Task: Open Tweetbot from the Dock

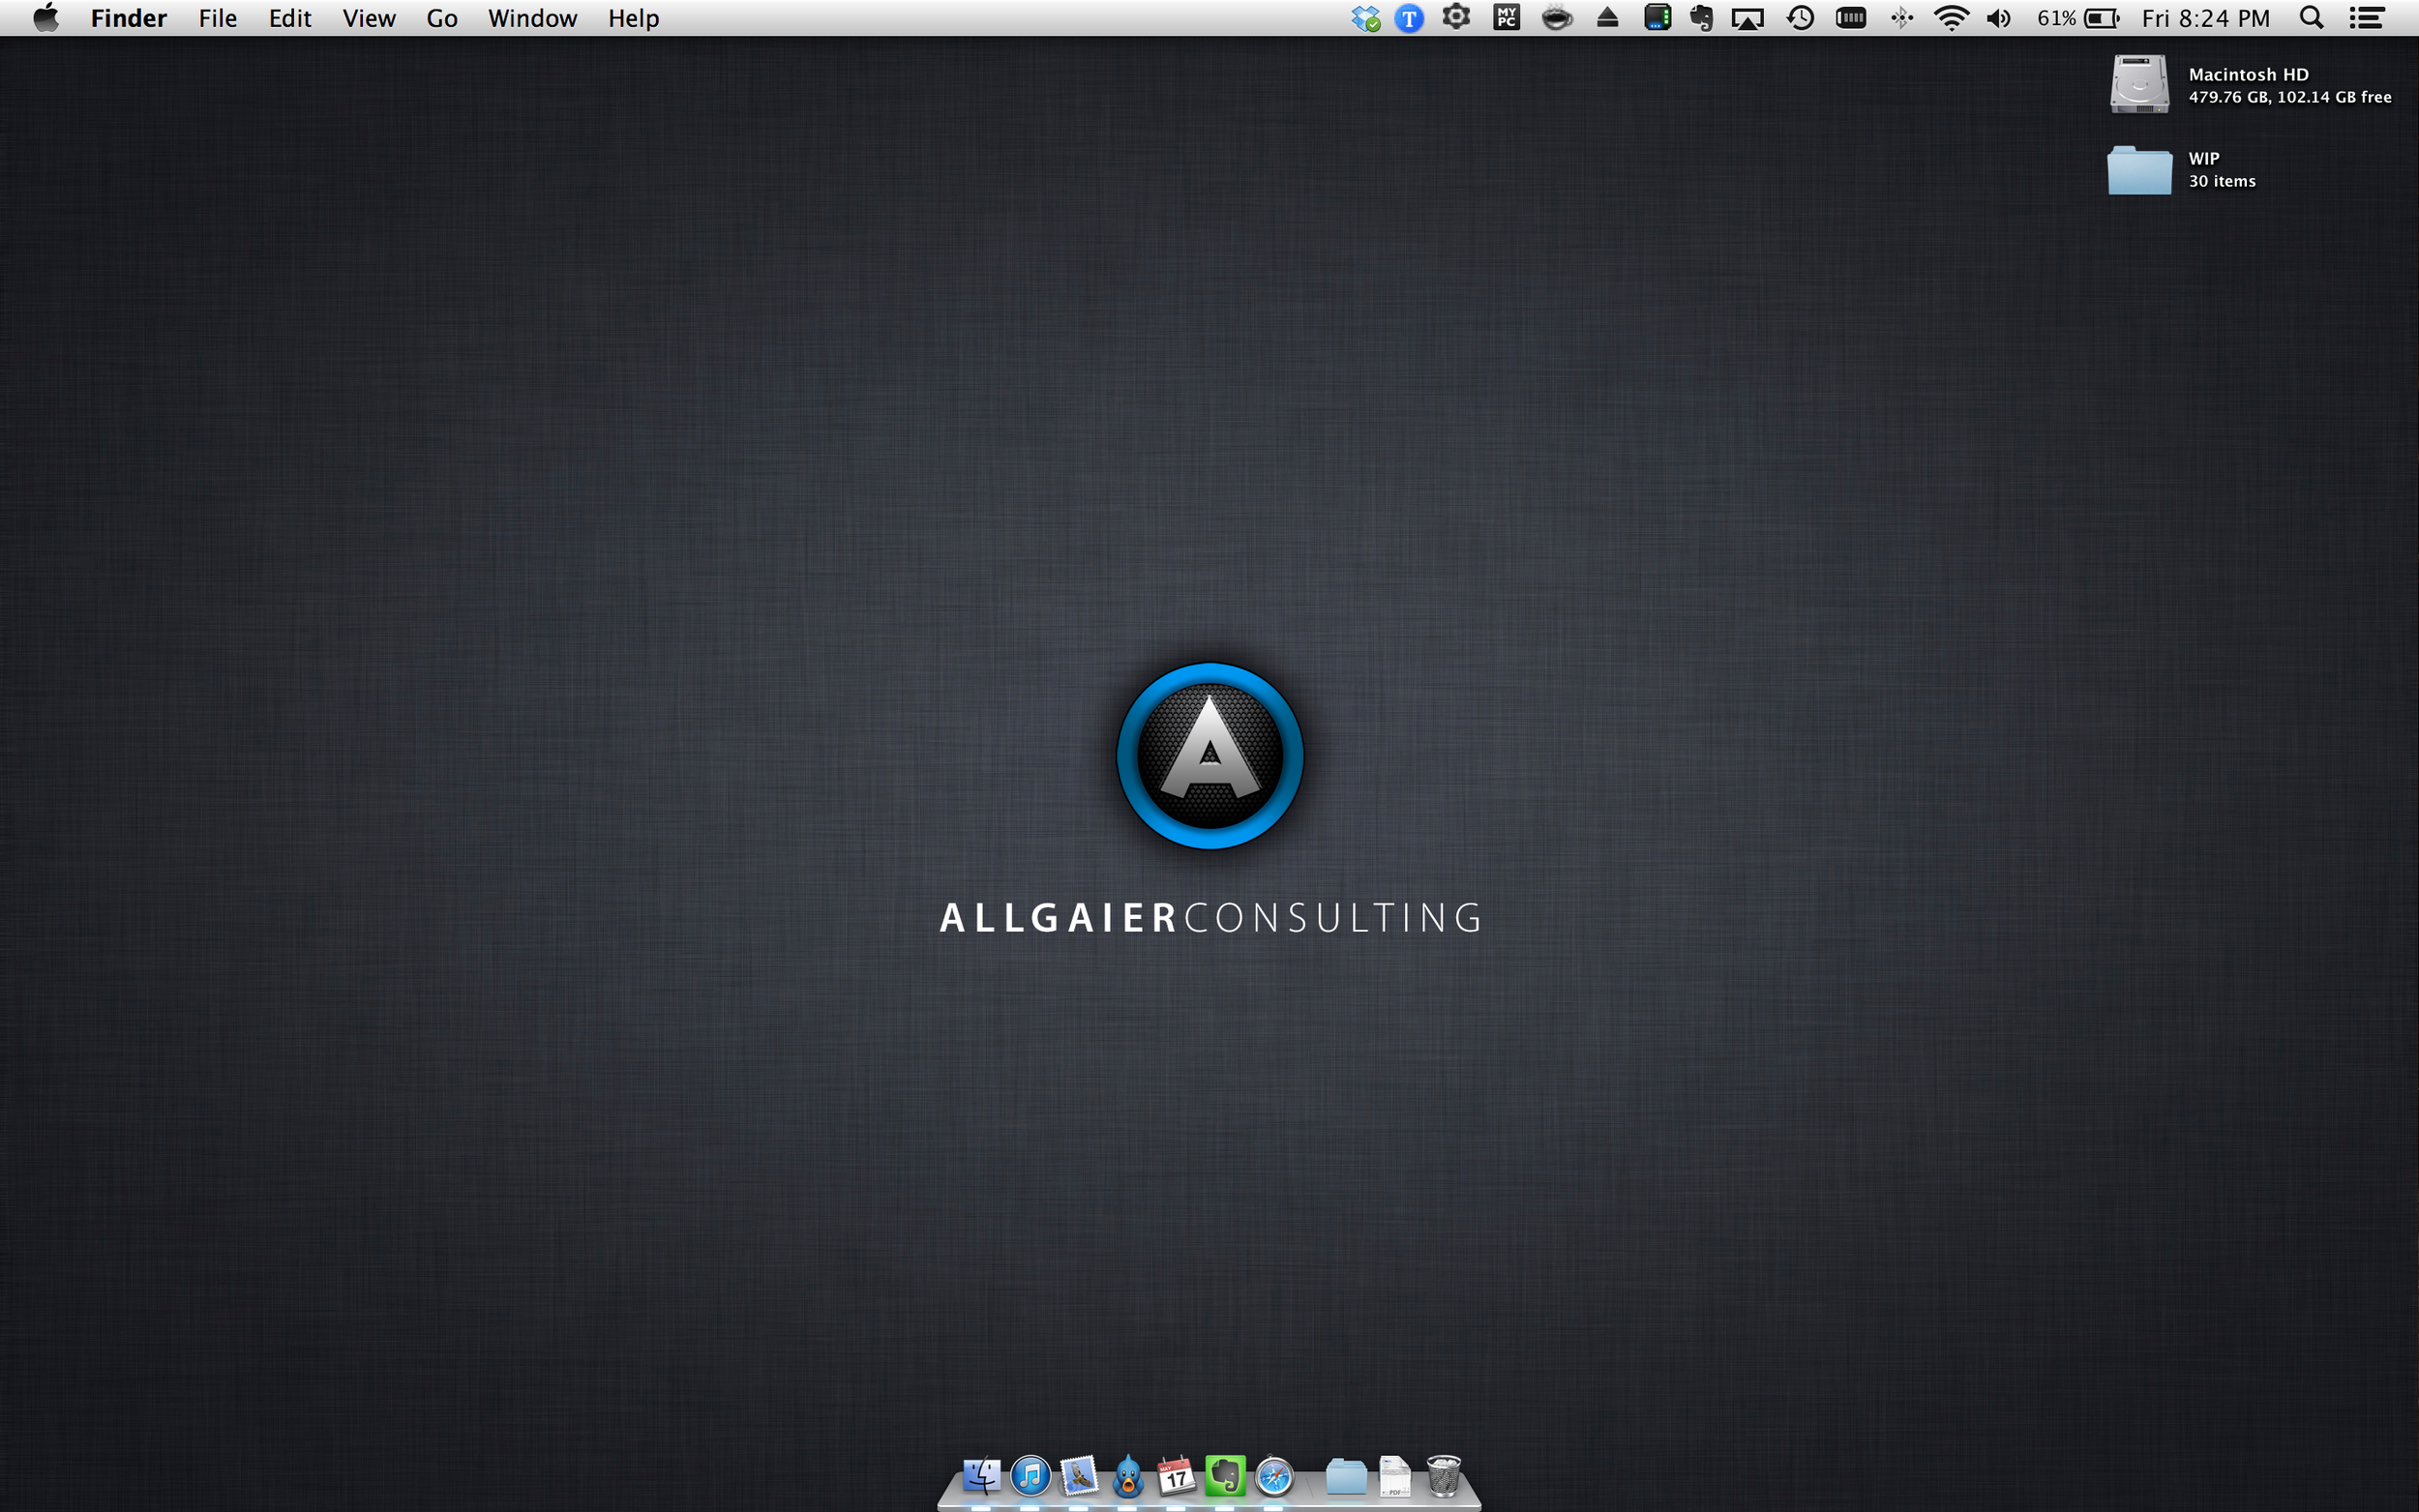Action: click(x=1128, y=1475)
